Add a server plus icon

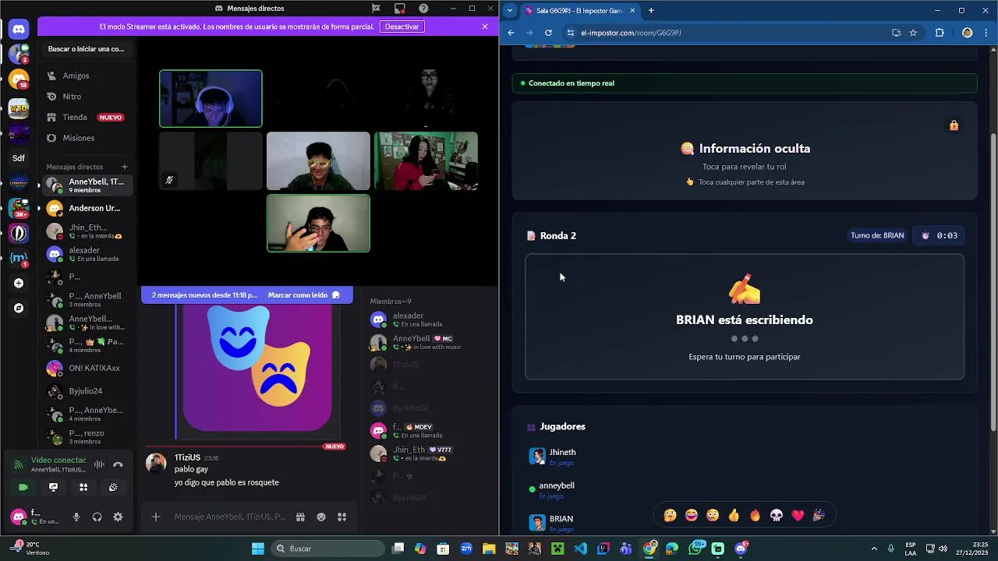19,284
